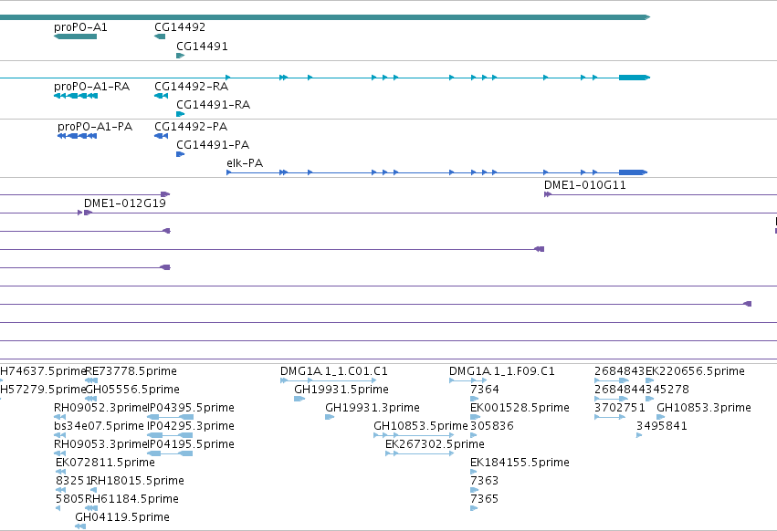Select the GH19931.3prime EST glyph

(x=330, y=417)
